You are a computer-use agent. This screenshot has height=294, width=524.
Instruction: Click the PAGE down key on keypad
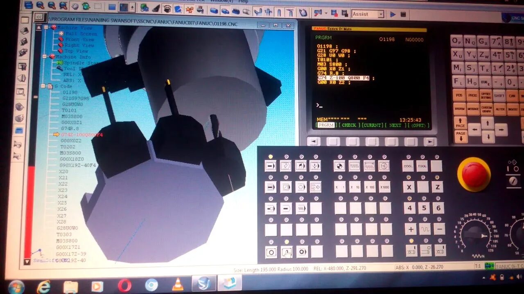[x=461, y=136]
